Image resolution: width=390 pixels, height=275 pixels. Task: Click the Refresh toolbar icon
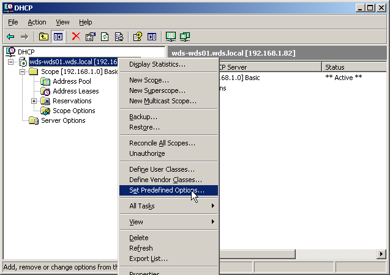click(105, 37)
